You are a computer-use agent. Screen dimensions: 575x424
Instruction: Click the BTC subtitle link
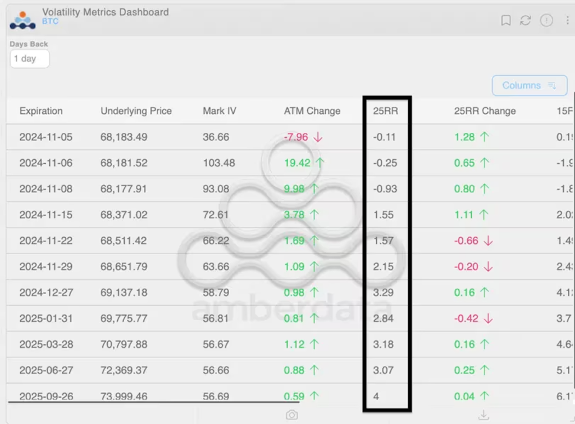point(50,21)
